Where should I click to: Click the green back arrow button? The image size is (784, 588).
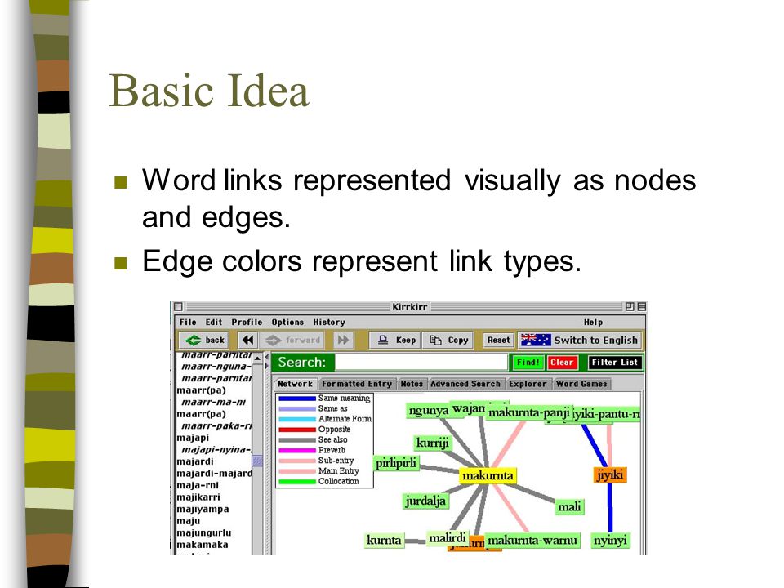coord(204,340)
